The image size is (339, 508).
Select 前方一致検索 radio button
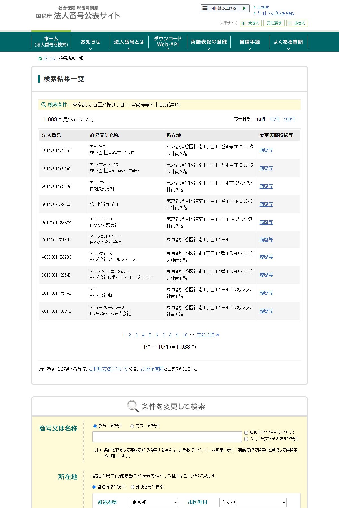point(132,426)
